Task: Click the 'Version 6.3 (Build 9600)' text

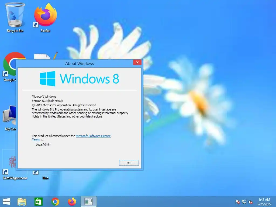Action: coord(47,101)
